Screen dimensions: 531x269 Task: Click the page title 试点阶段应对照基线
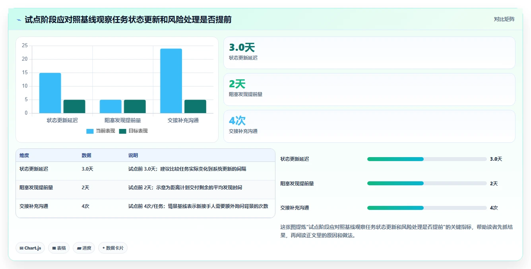coord(128,19)
